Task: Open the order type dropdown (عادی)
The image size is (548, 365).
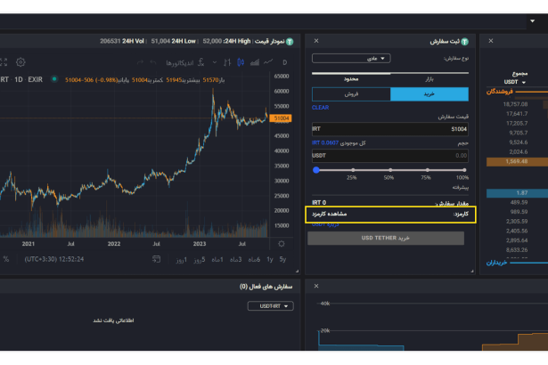Action: [x=351, y=58]
